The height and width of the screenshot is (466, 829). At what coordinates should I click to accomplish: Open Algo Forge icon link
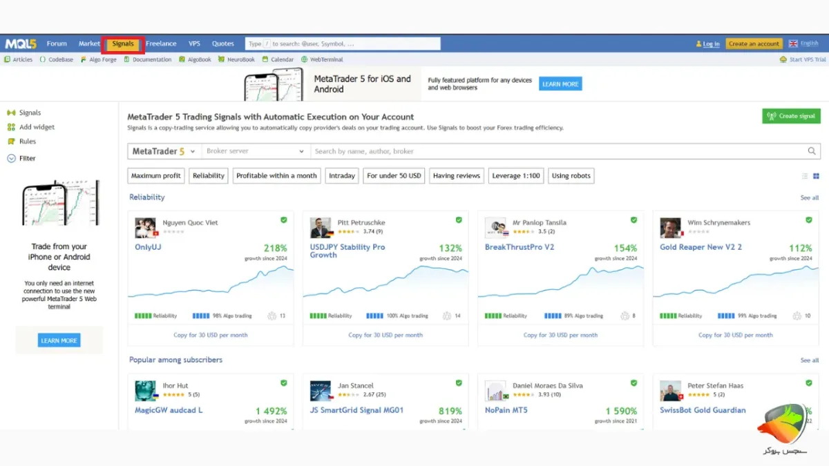tap(99, 60)
